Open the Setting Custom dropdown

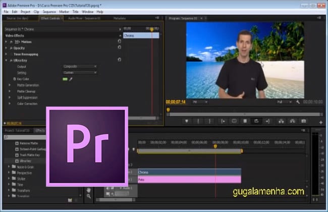pyautogui.click(x=80, y=72)
